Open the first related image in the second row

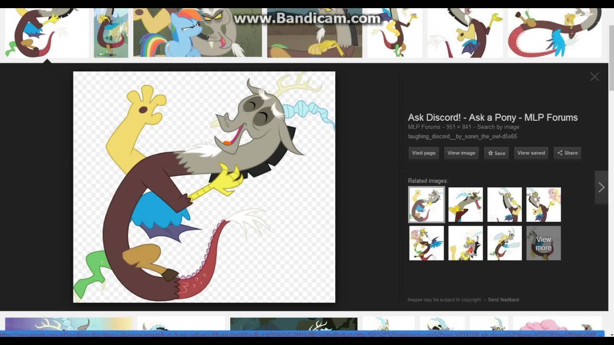[x=426, y=243]
